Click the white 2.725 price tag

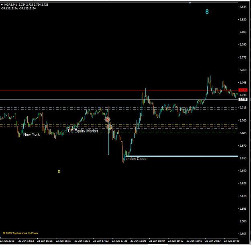tap(243, 100)
